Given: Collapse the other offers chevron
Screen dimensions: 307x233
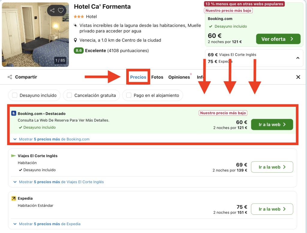Looking at the screenshot, I should pos(298,58).
